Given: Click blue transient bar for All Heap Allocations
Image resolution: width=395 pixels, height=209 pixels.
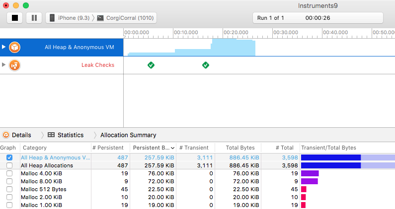Looking at the screenshot, I should 331,165.
